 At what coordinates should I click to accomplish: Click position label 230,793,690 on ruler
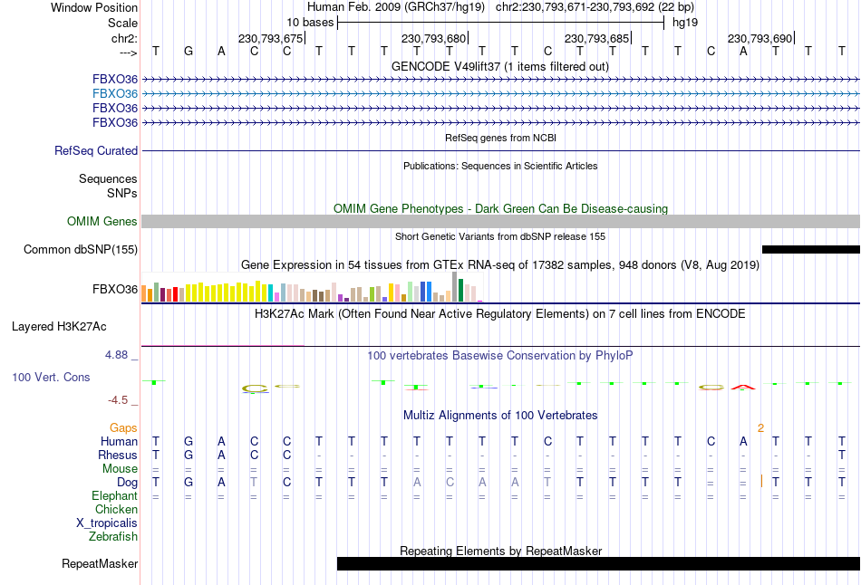point(759,38)
